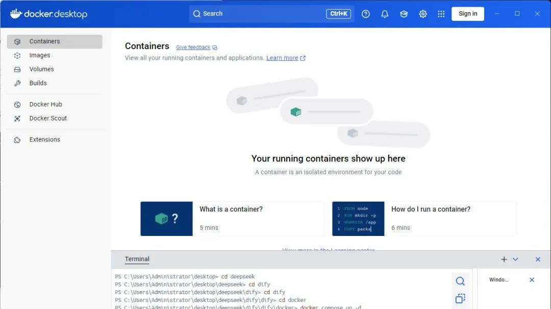This screenshot has height=309, width=551.
Task: Open Docker Hub from the sidebar
Action: [55, 105]
